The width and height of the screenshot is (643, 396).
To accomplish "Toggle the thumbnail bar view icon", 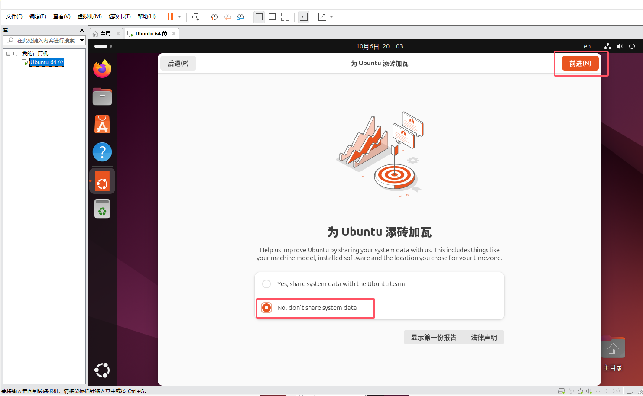I will (272, 17).
